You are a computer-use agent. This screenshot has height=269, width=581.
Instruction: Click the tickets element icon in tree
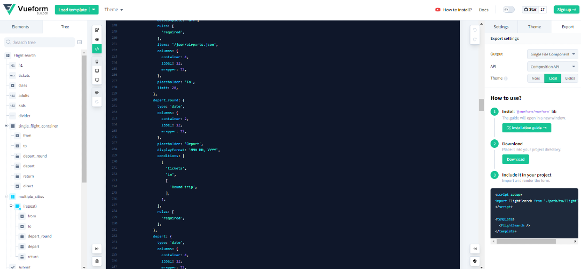coord(12,75)
